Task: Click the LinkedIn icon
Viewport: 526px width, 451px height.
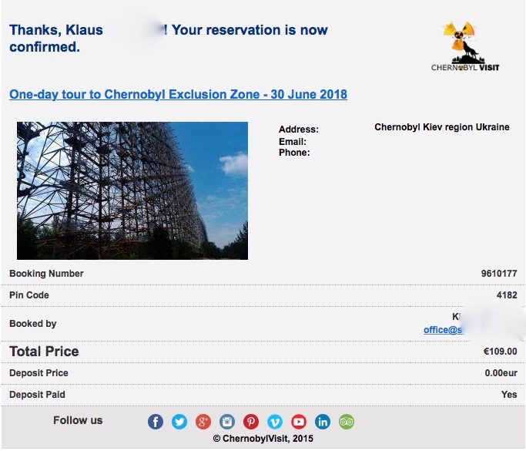Action: tap(323, 422)
